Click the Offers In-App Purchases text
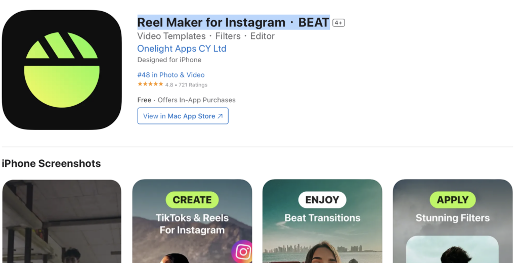 (197, 100)
